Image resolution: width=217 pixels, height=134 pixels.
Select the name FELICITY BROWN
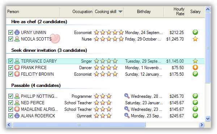37,74
